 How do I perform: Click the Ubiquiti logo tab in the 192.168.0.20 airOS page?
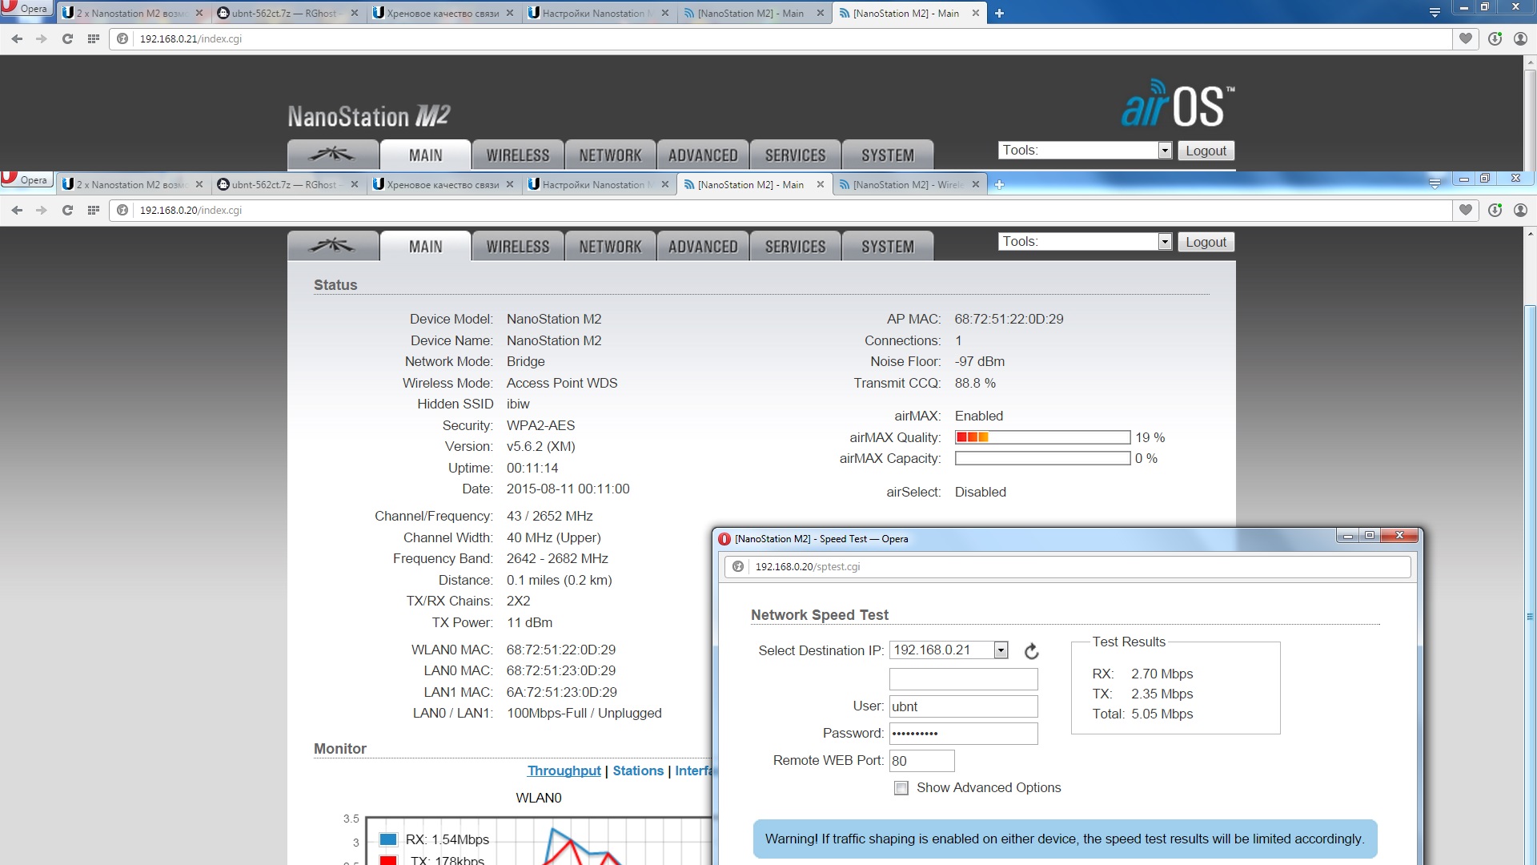click(333, 246)
